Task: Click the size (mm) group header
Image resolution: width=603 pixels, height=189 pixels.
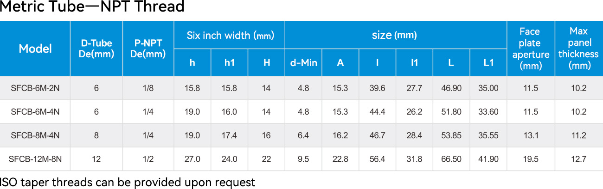Action: click(x=396, y=35)
